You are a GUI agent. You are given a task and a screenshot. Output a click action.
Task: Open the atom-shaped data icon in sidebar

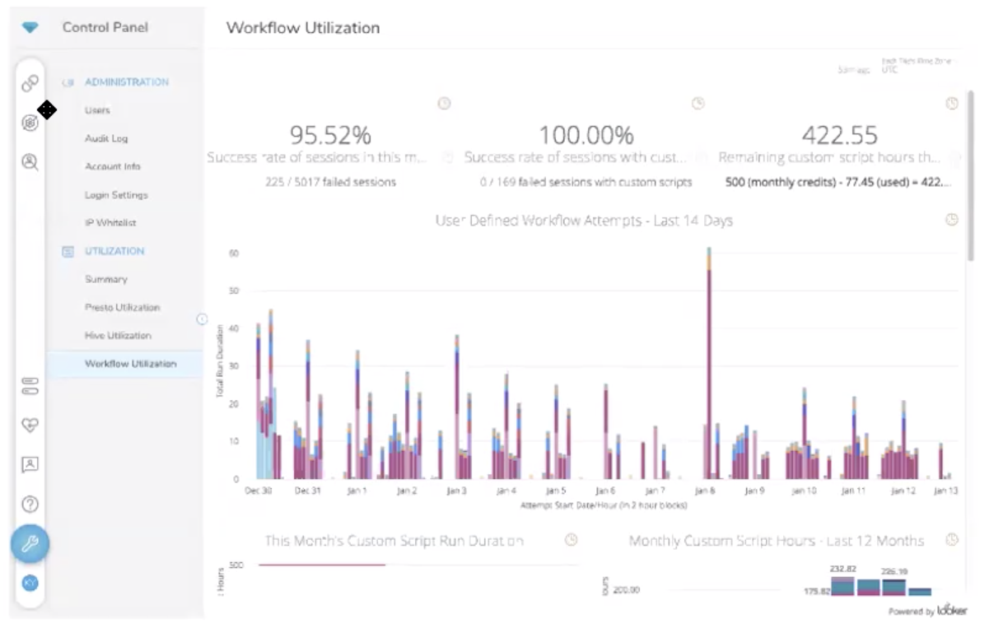point(30,123)
